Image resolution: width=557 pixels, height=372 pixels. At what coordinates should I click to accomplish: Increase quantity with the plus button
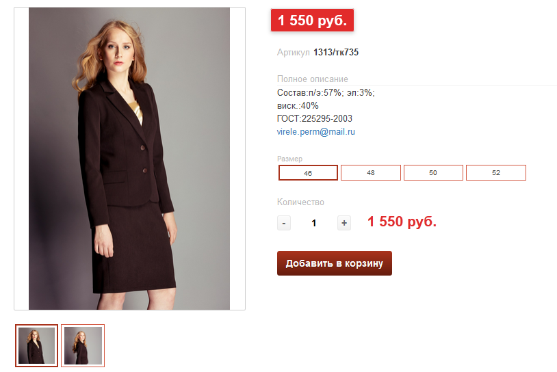tap(344, 223)
